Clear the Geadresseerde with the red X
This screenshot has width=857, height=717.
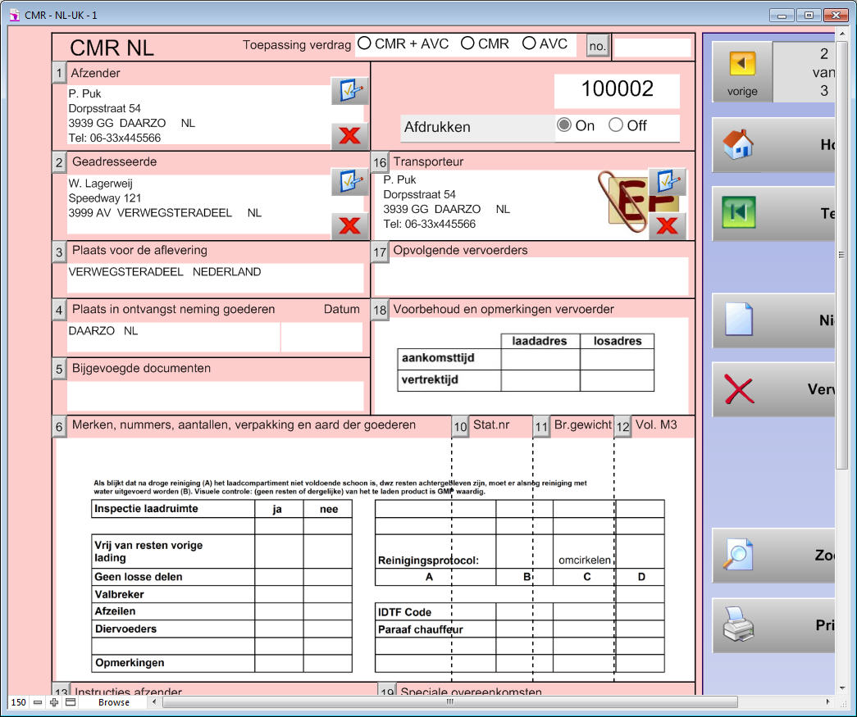point(349,225)
